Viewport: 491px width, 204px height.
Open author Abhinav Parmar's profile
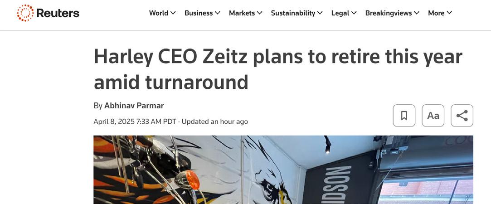134,106
